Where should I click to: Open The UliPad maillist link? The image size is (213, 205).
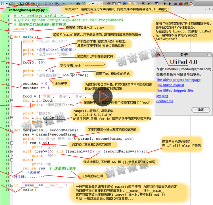pos(170,85)
